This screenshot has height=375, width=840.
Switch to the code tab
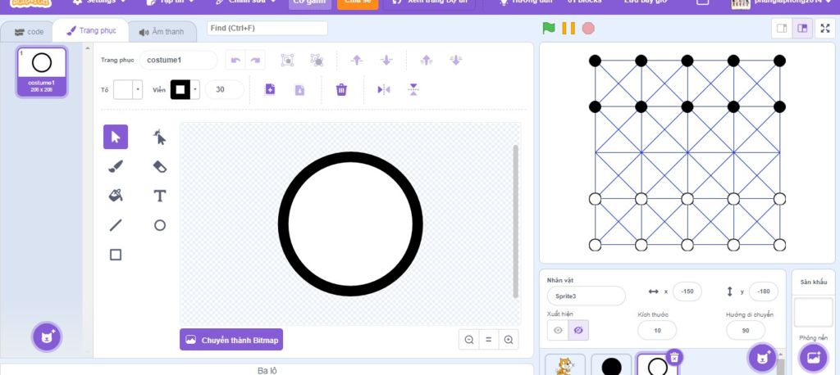pos(29,32)
